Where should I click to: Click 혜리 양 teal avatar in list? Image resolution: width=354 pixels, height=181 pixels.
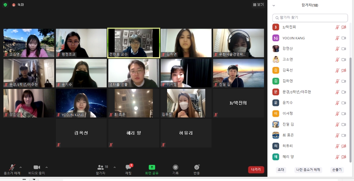point(276,157)
